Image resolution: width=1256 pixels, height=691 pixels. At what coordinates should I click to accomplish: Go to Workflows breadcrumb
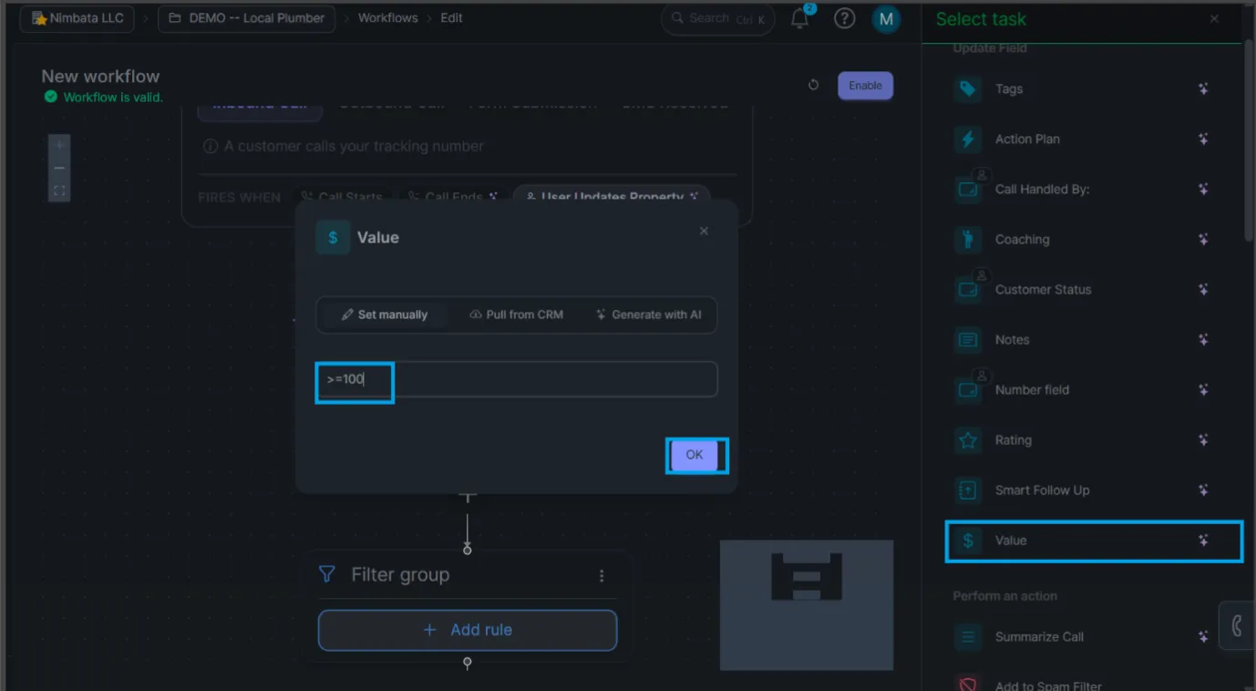[x=387, y=18]
